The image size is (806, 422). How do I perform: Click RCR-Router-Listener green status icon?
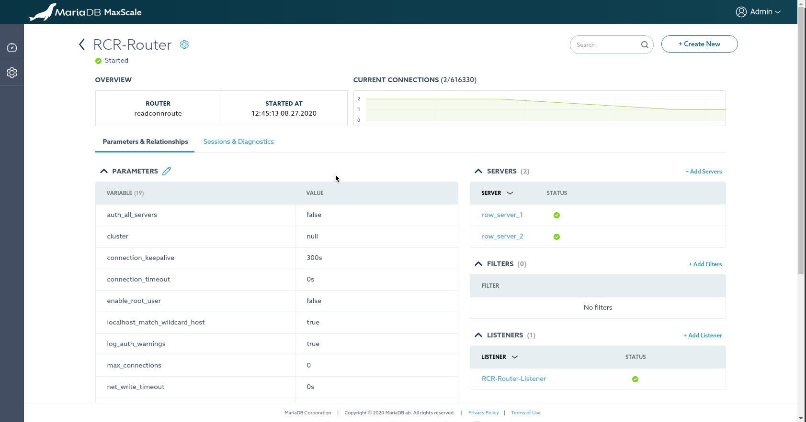[x=635, y=379]
